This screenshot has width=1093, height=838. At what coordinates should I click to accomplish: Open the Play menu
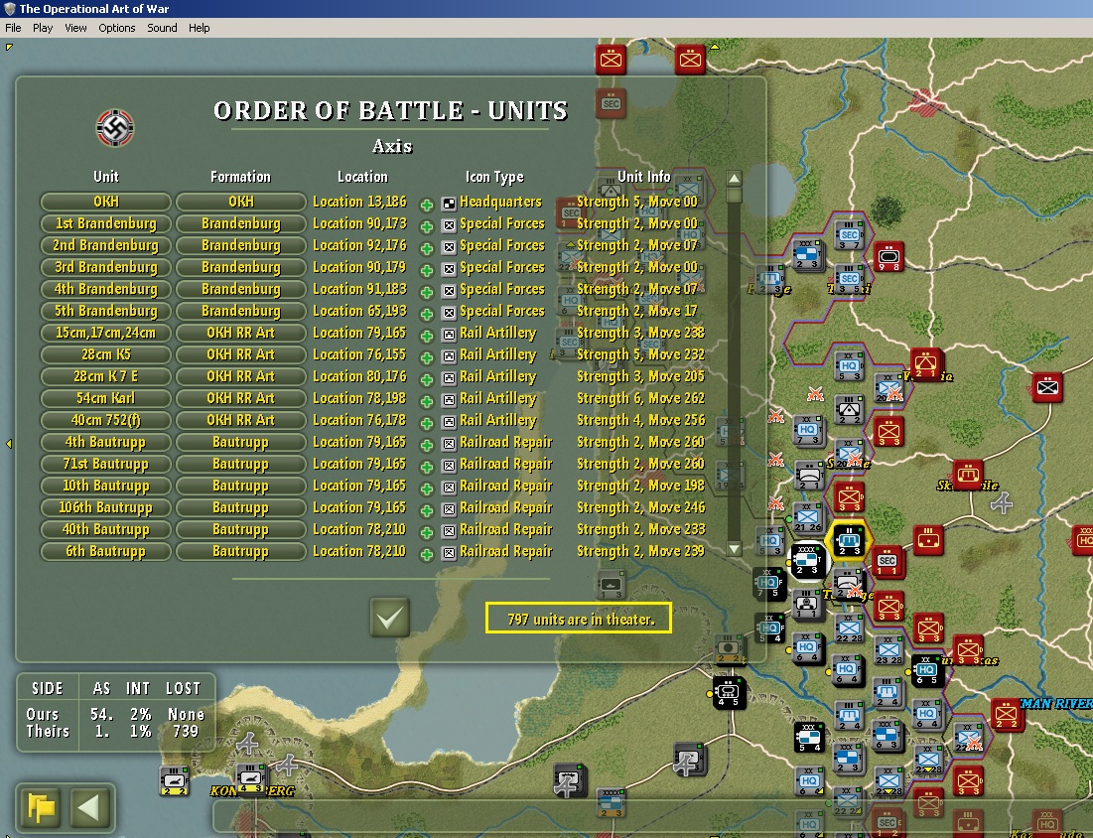pos(43,28)
